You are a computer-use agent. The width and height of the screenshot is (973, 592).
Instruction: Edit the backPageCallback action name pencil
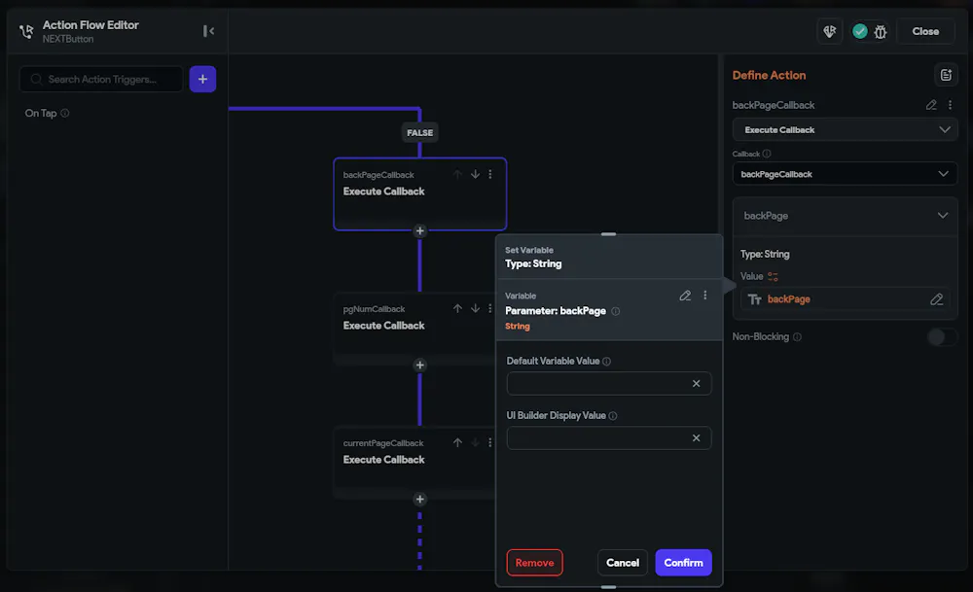[x=931, y=105]
